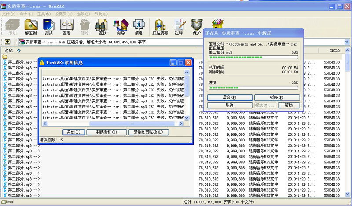
Task: Open the 文件(F) menu
Action: click(x=9, y=14)
